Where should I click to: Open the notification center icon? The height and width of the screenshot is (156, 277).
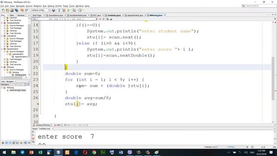271,152
